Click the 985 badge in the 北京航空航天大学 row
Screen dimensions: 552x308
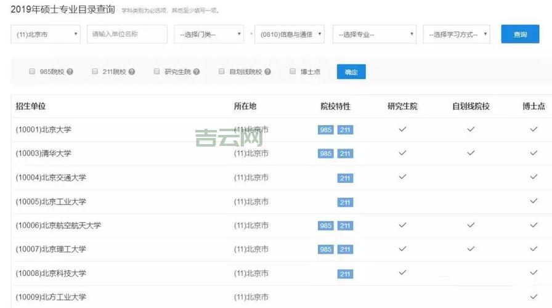click(x=326, y=225)
